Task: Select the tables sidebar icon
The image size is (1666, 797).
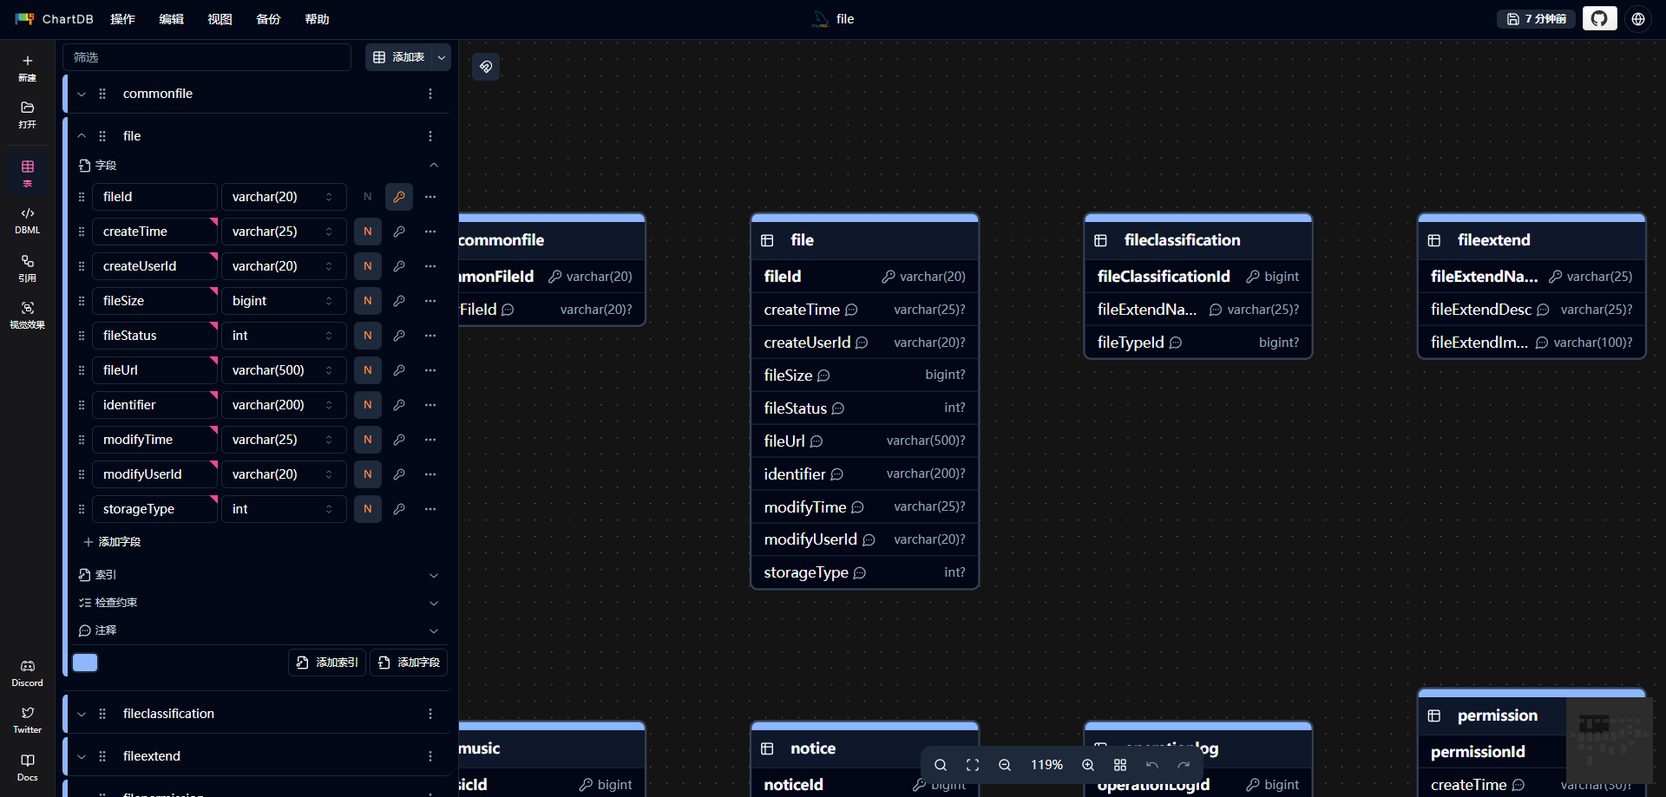Action: pyautogui.click(x=27, y=173)
